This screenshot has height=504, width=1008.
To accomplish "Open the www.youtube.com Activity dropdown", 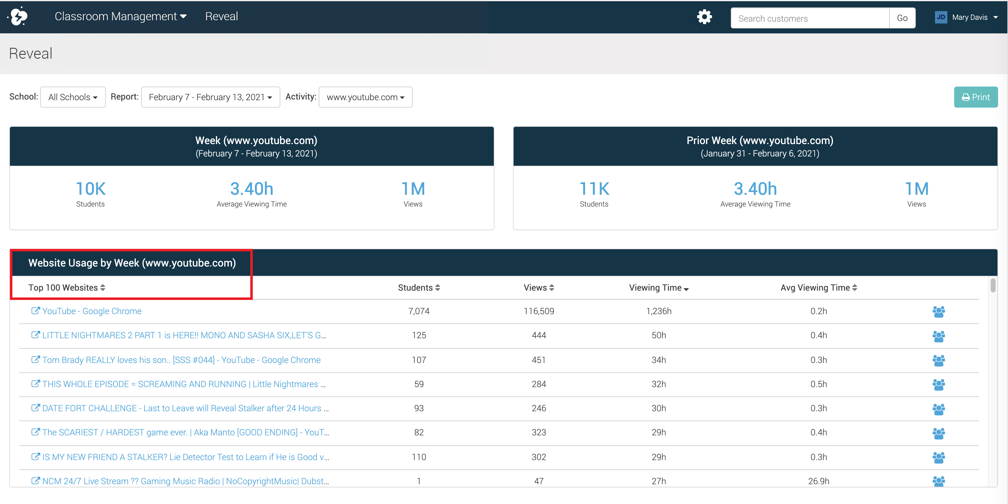I will click(365, 97).
